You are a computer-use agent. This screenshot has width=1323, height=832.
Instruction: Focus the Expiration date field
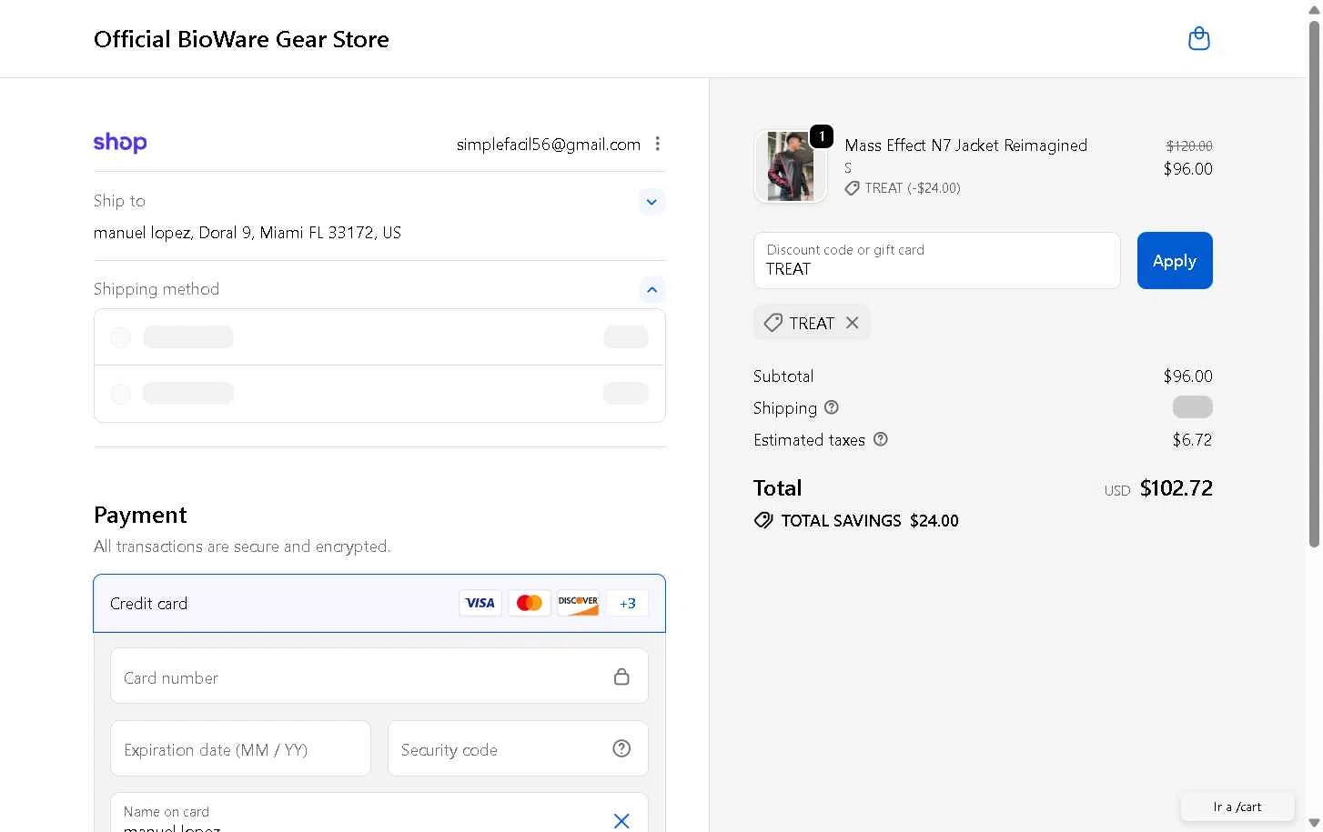[x=240, y=748]
